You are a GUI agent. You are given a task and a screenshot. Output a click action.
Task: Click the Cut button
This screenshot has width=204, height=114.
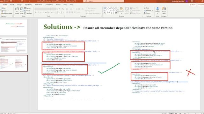4,8
